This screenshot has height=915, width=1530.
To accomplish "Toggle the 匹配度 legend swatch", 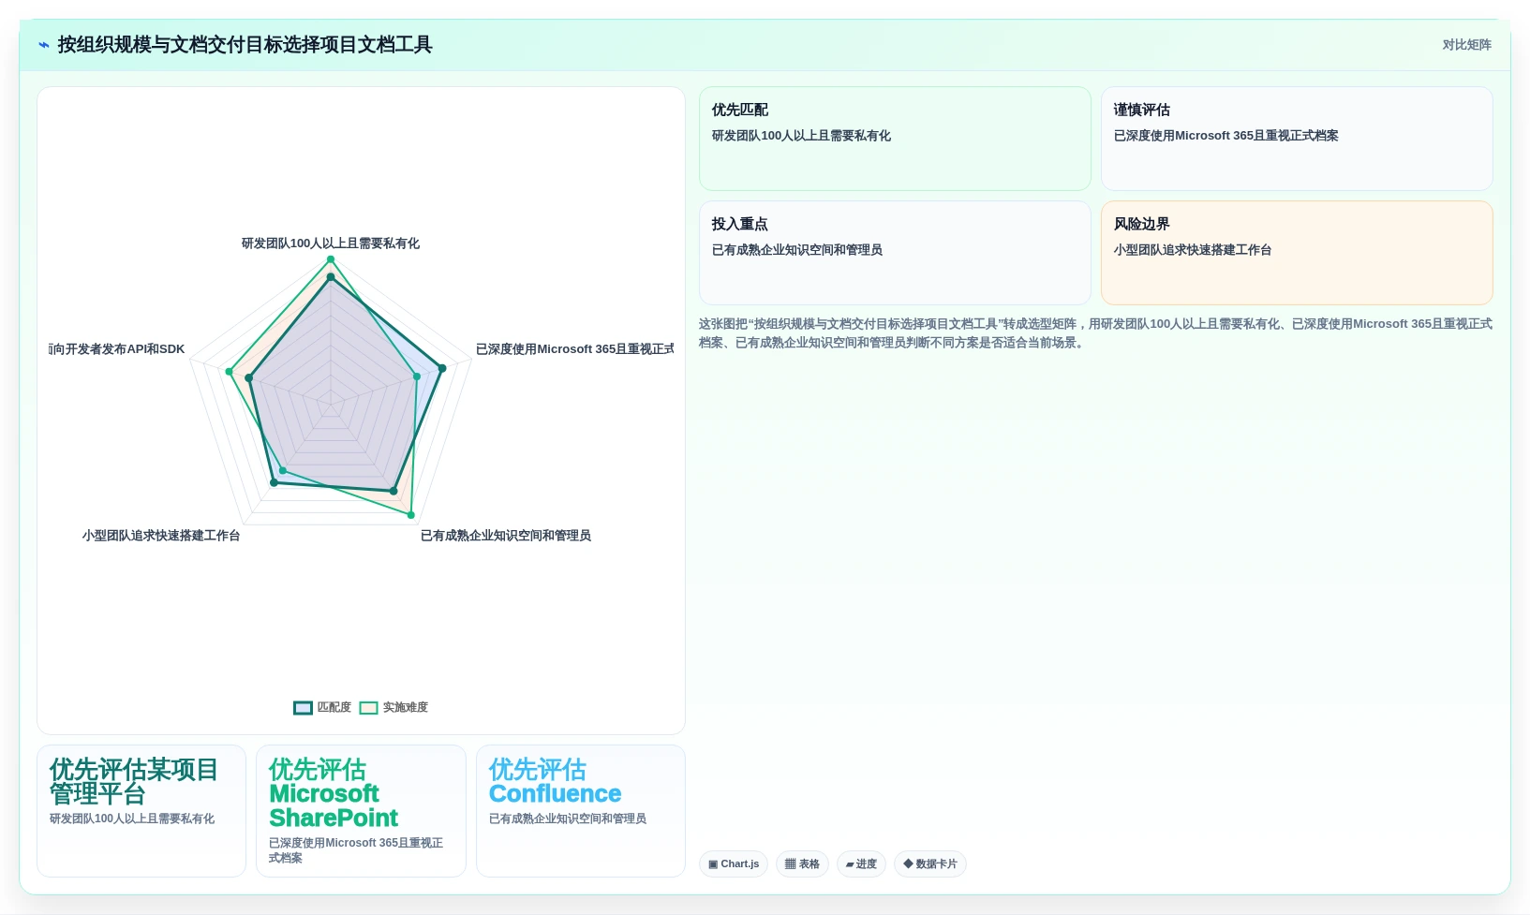I will [303, 708].
